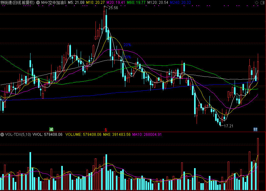Viewport: 266px width, 191px height.
Task: Select the M60: 19.77 moving average value
Action: tap(136, 3)
